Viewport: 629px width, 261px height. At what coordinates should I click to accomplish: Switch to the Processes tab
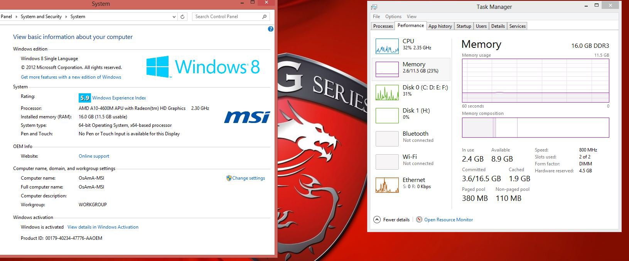(x=383, y=26)
